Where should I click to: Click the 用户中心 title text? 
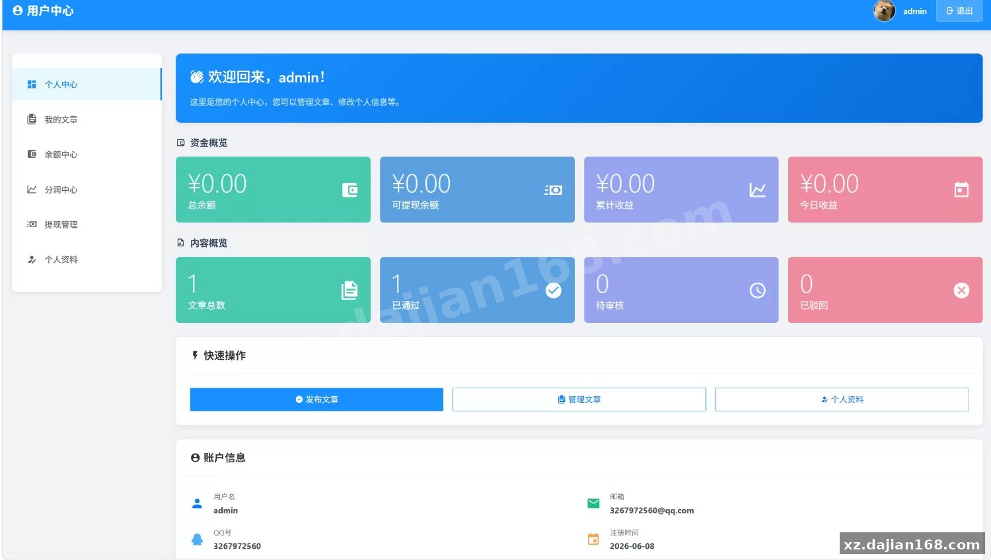tap(50, 11)
